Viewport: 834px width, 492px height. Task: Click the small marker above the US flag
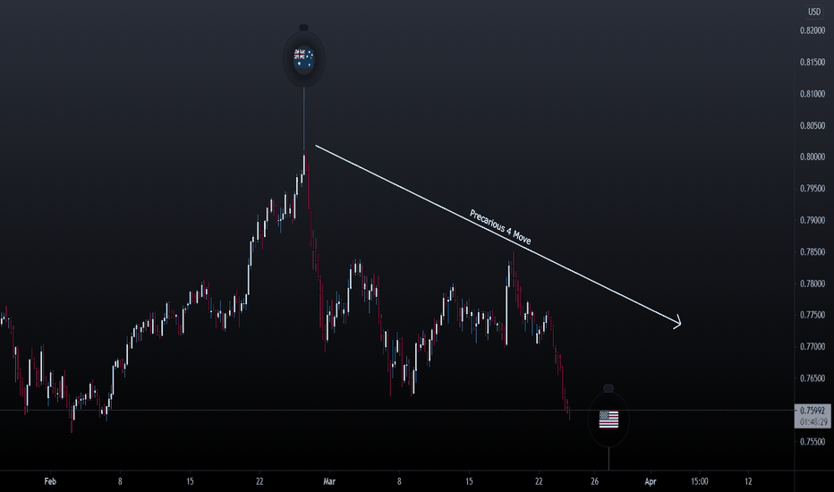(x=608, y=388)
